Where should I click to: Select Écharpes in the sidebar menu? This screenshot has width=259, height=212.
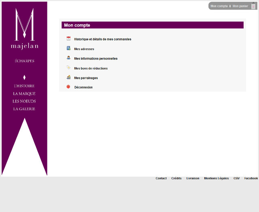click(24, 61)
